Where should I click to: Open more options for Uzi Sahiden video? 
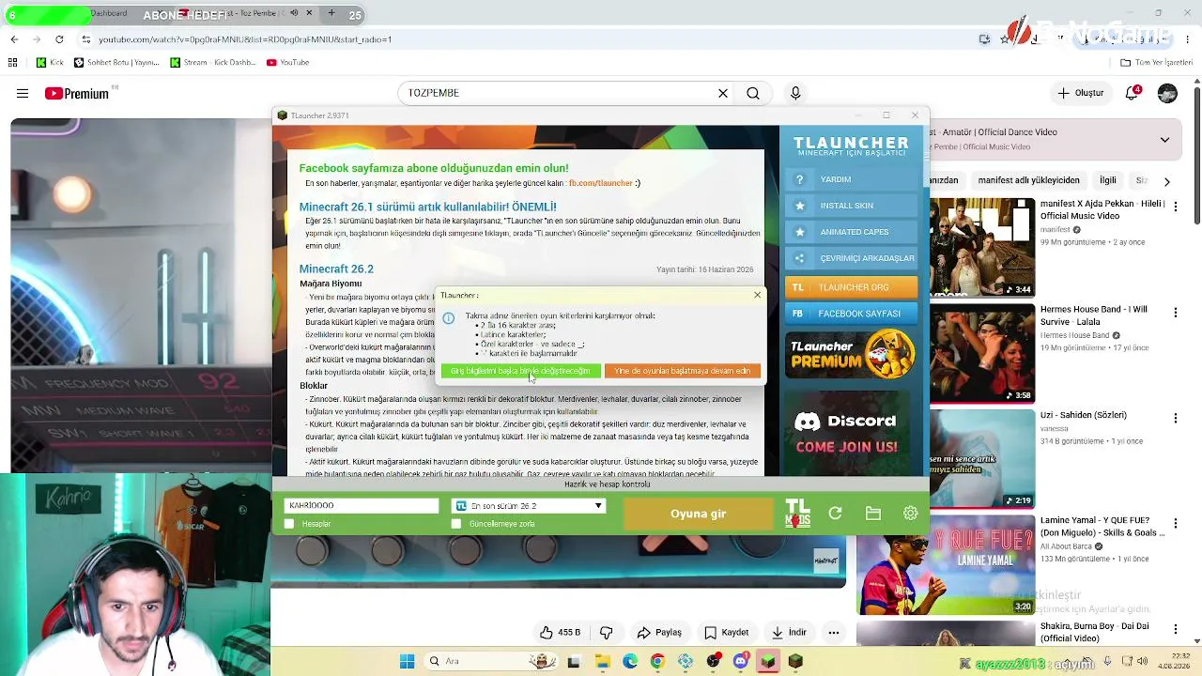click(x=1175, y=417)
